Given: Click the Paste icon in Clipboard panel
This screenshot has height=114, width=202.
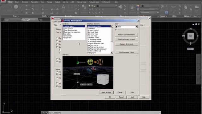Looking at the screenshot, I should 185,7.
